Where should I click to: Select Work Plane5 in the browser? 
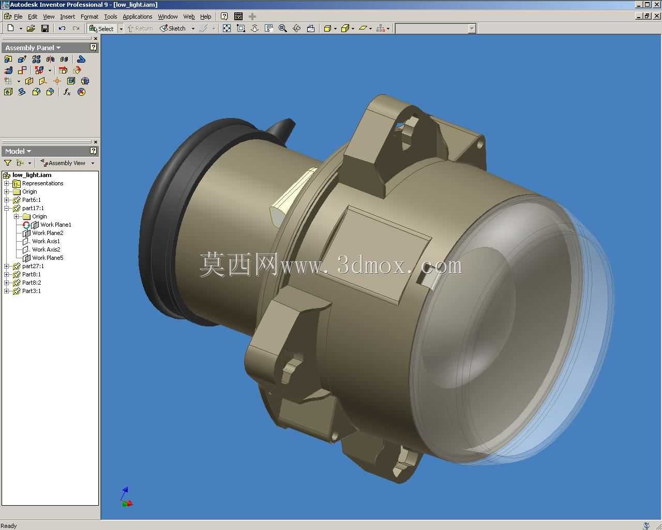(48, 258)
